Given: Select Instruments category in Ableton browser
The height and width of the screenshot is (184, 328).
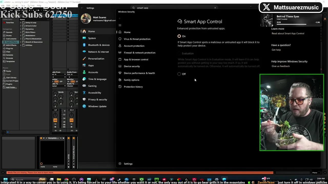Looking at the screenshot, I should [11, 39].
